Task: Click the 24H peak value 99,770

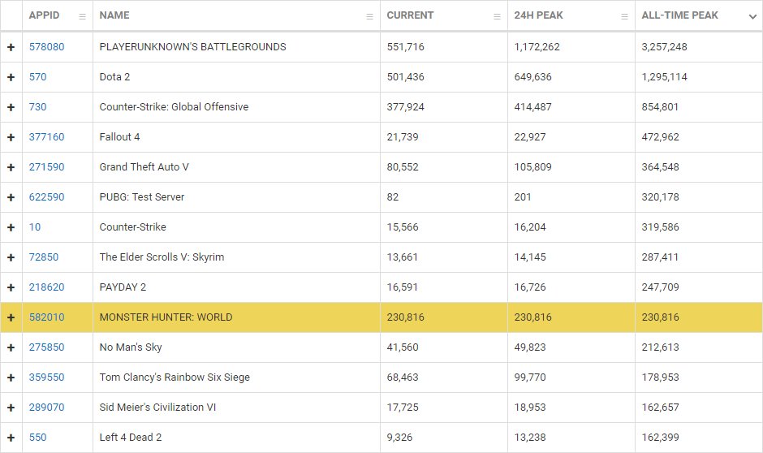Action: pos(530,377)
